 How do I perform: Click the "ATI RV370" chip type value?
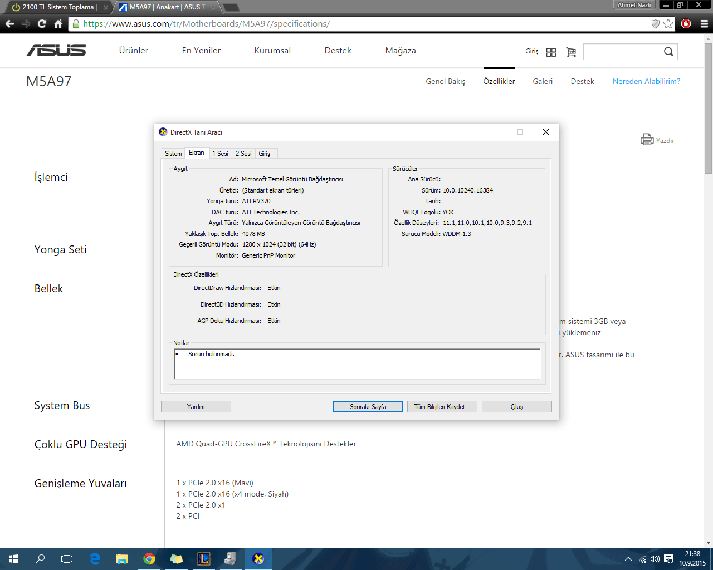[256, 201]
